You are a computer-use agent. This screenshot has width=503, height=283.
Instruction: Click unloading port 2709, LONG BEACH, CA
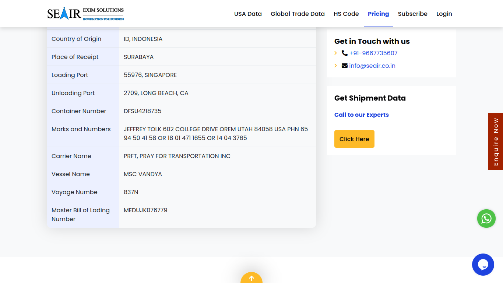click(x=156, y=93)
